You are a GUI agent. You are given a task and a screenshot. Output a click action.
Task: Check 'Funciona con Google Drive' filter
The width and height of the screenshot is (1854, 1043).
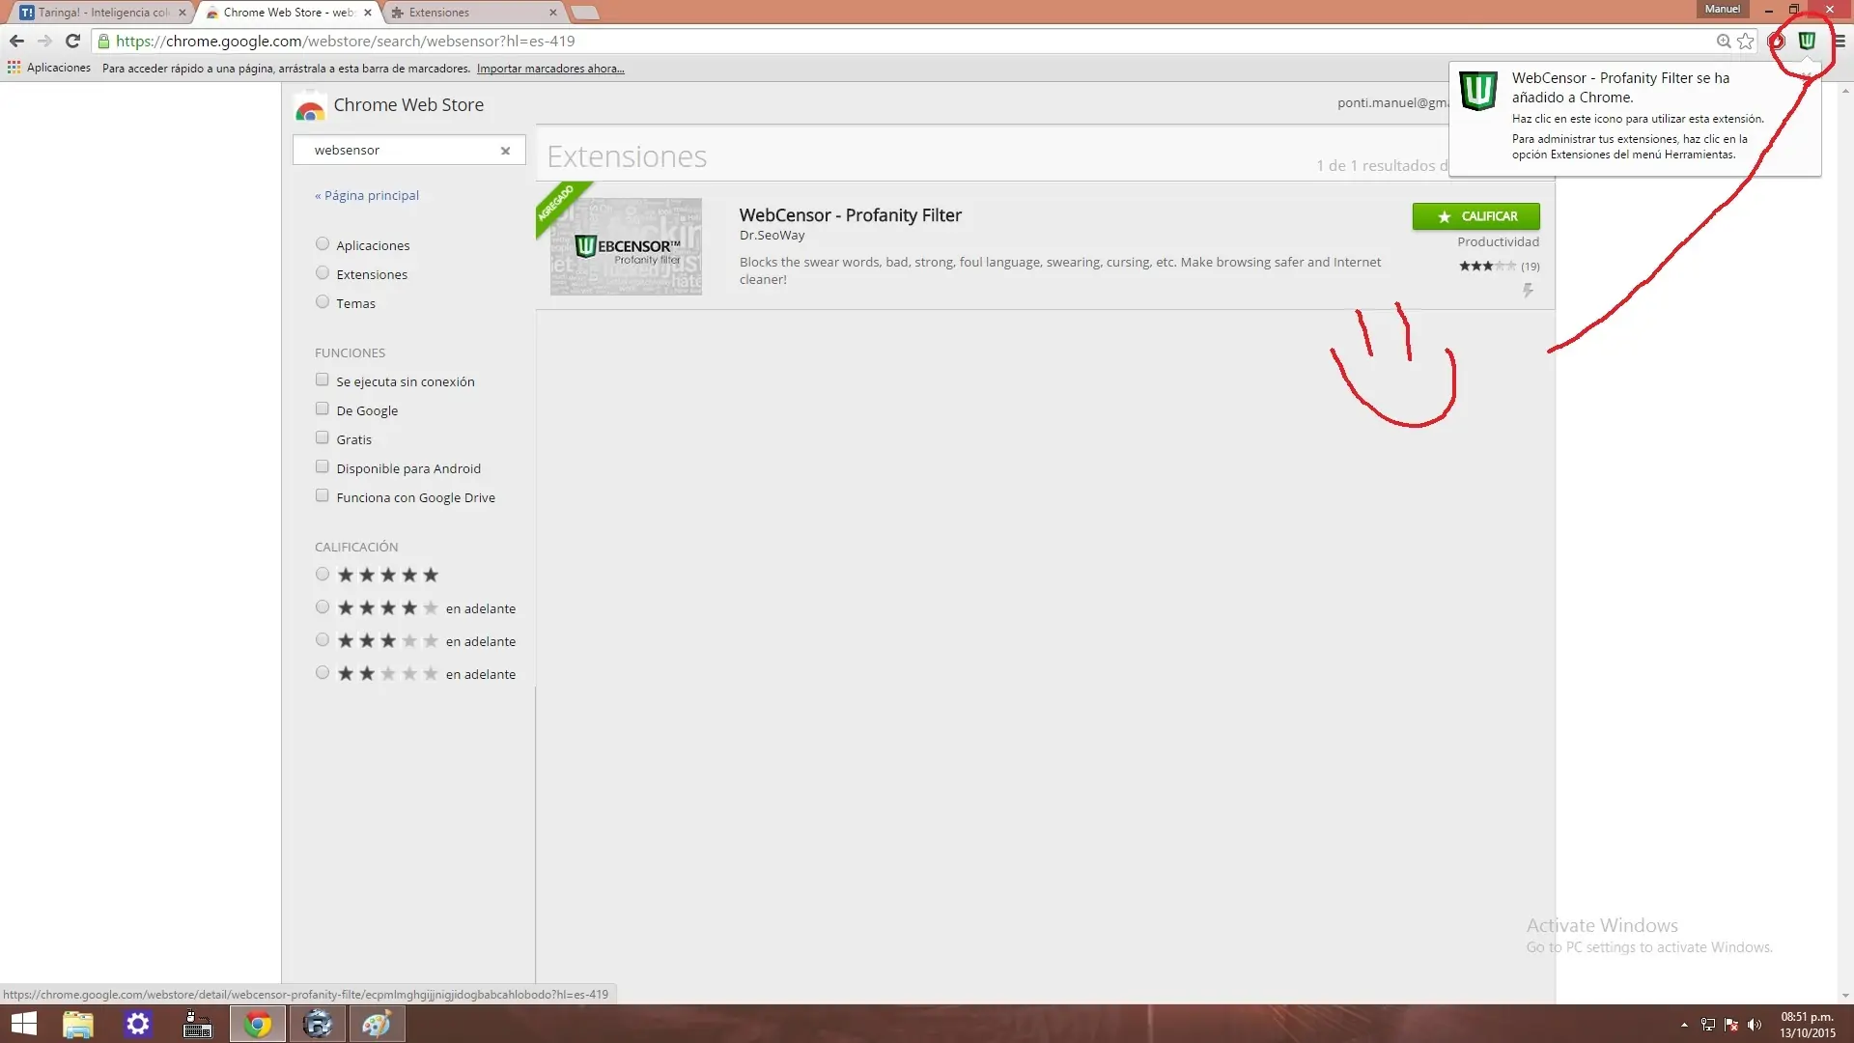pos(323,496)
